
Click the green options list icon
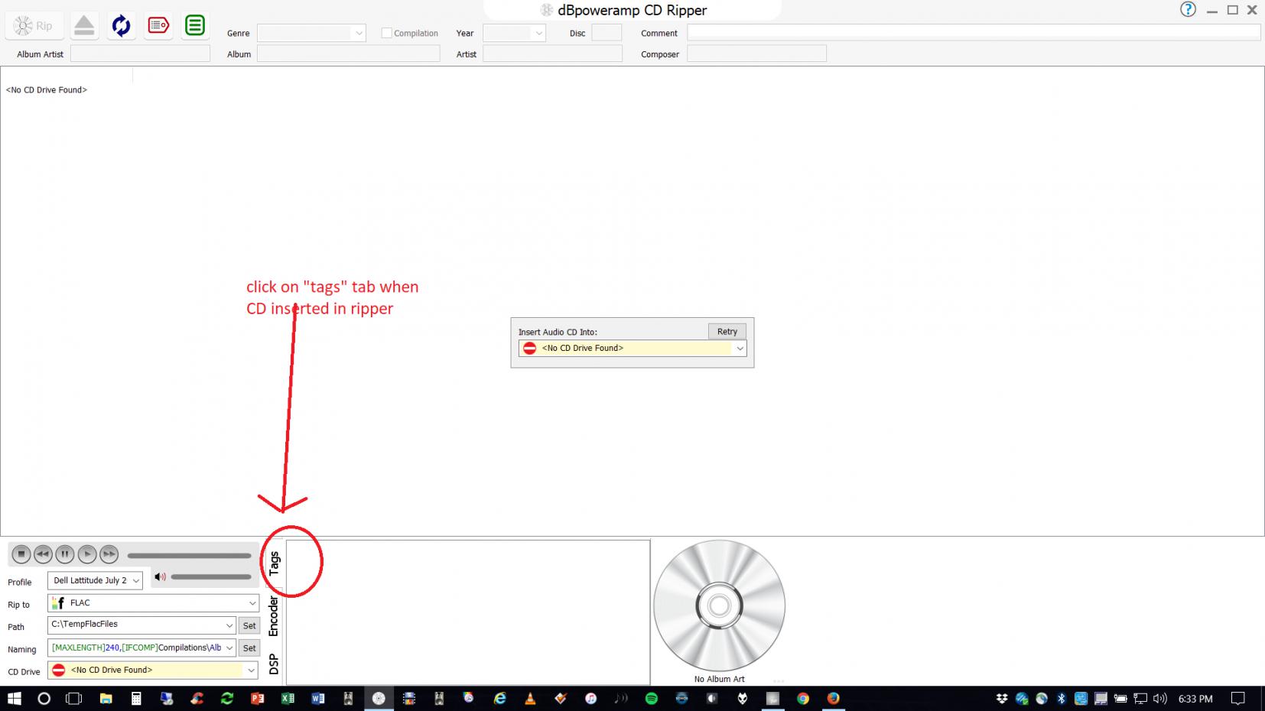click(x=195, y=26)
